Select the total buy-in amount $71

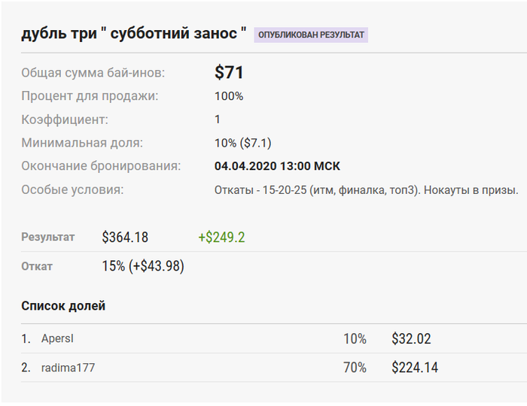229,72
